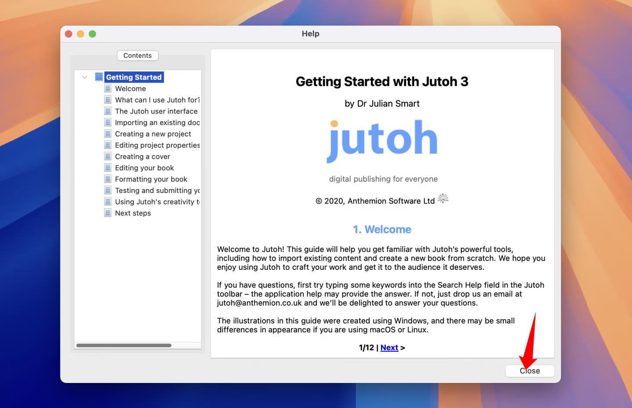Click the green zoom window button

coord(92,34)
